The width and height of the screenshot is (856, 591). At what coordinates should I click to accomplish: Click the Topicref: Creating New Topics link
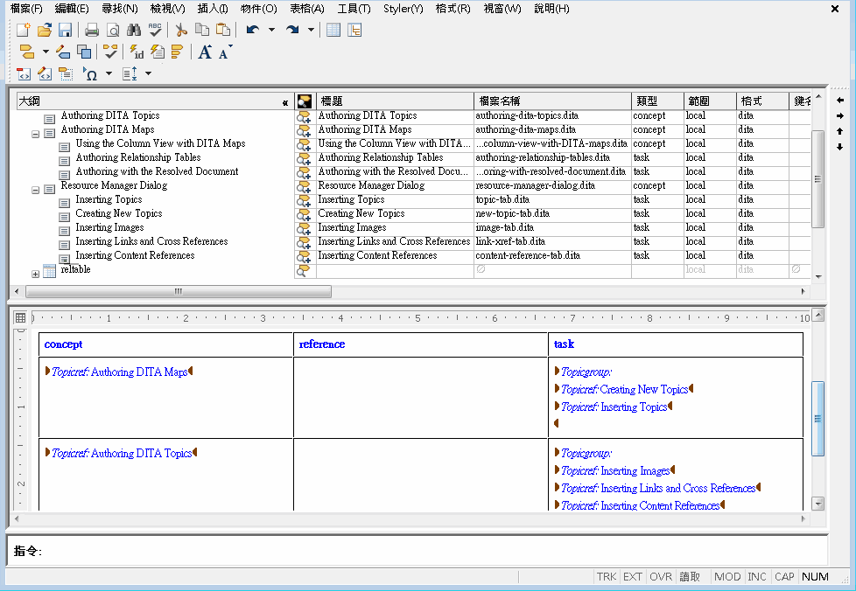[625, 389]
